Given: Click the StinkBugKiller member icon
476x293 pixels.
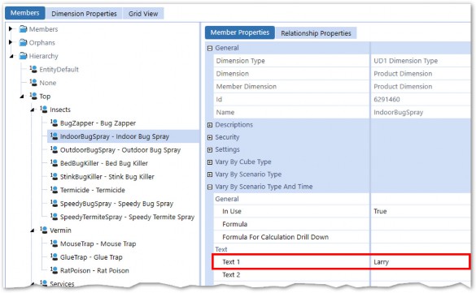Looking at the screenshot, I should coord(54,176).
